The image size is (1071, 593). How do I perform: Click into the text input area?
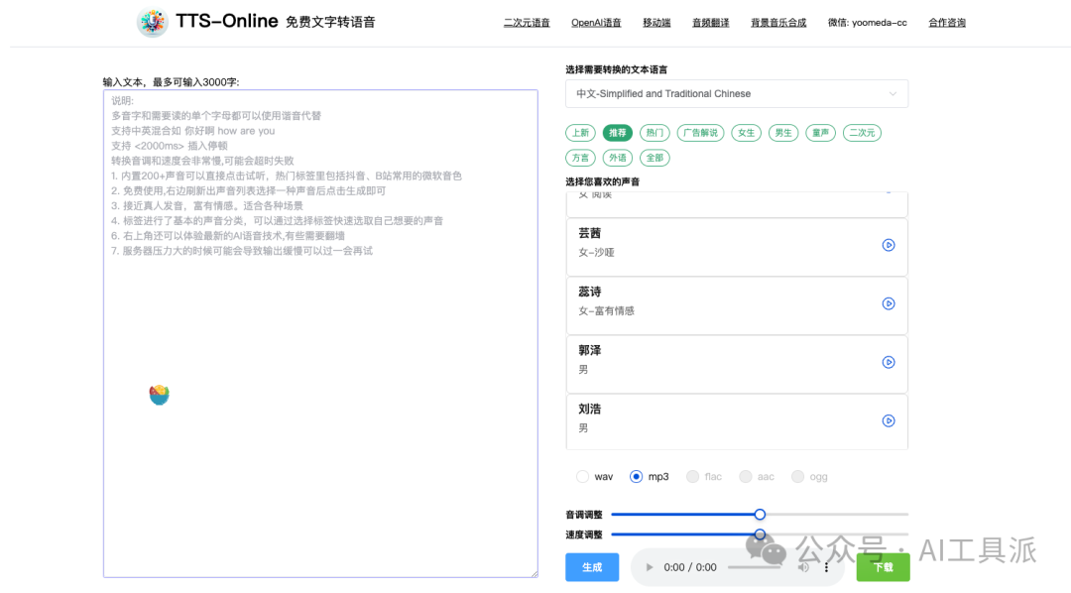pyautogui.click(x=320, y=333)
